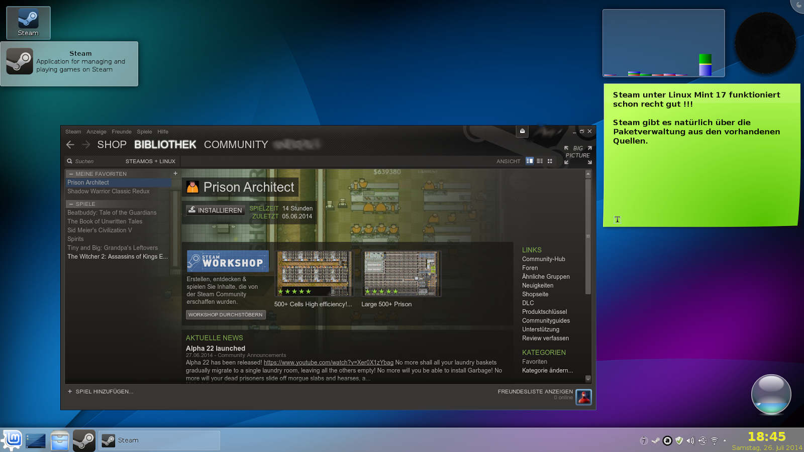
Task: Switch library to list view
Action: (540, 161)
